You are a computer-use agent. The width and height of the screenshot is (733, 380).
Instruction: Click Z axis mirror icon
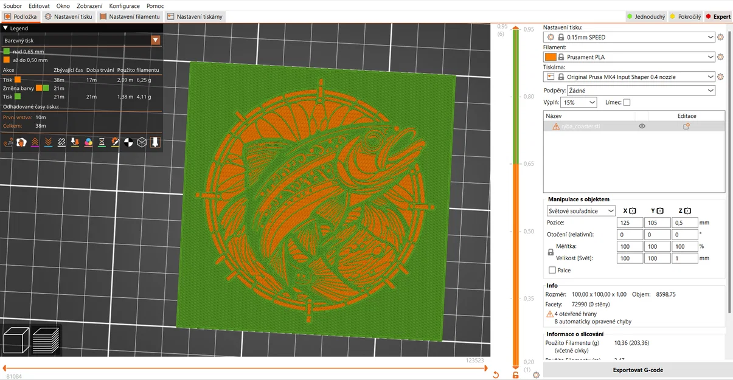pos(687,211)
